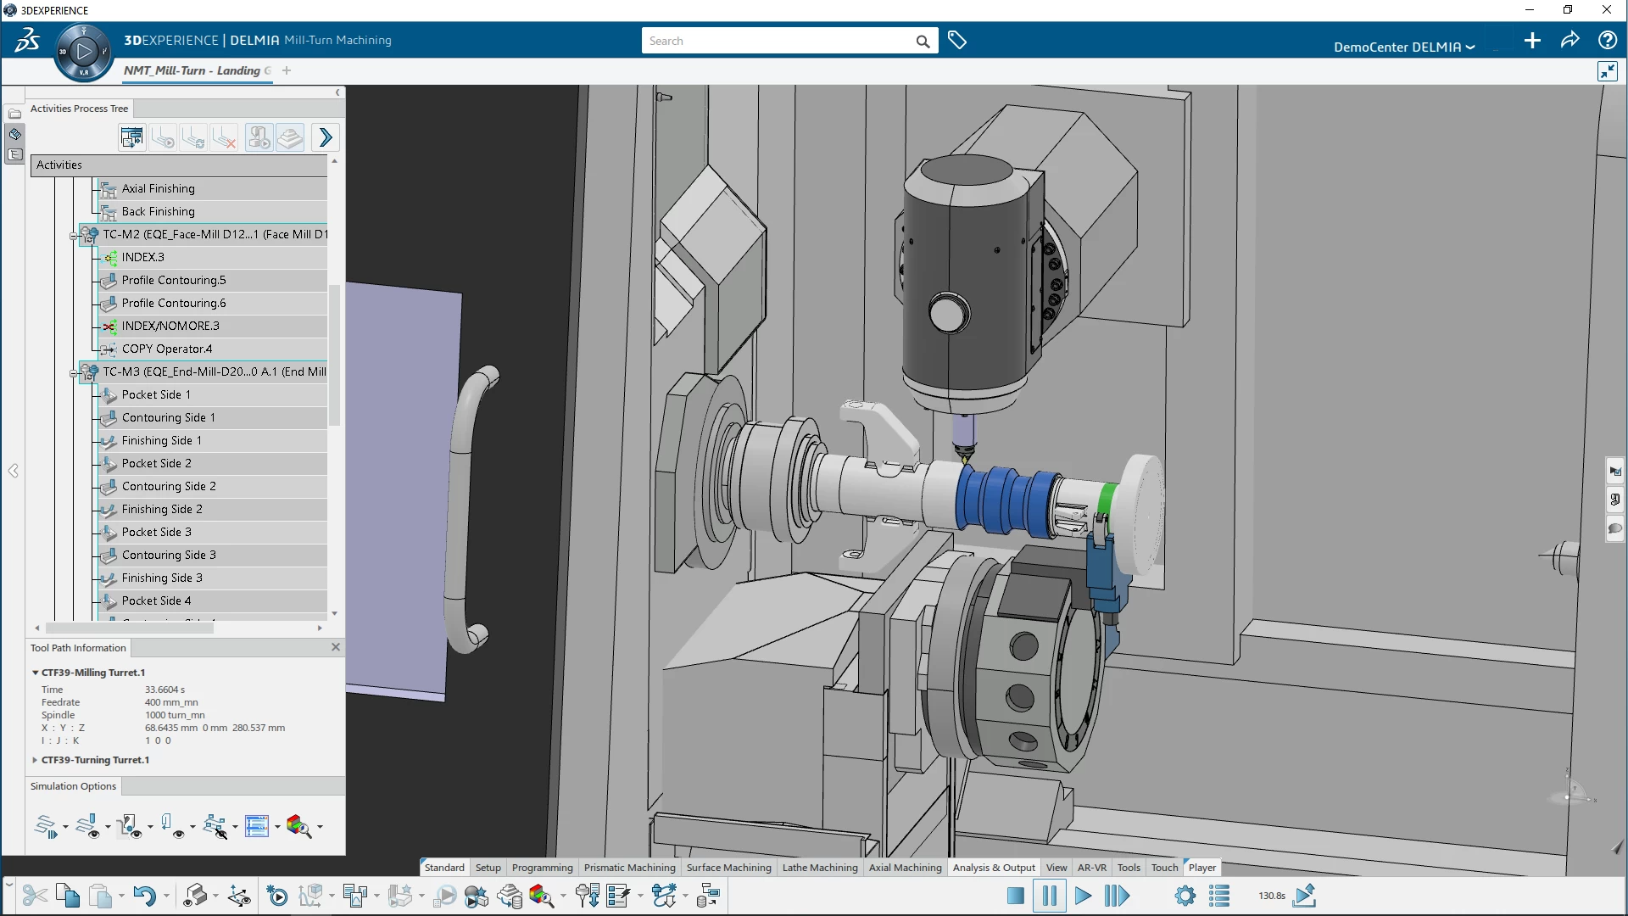
Task: Step forward in the simulation
Action: click(x=1117, y=896)
